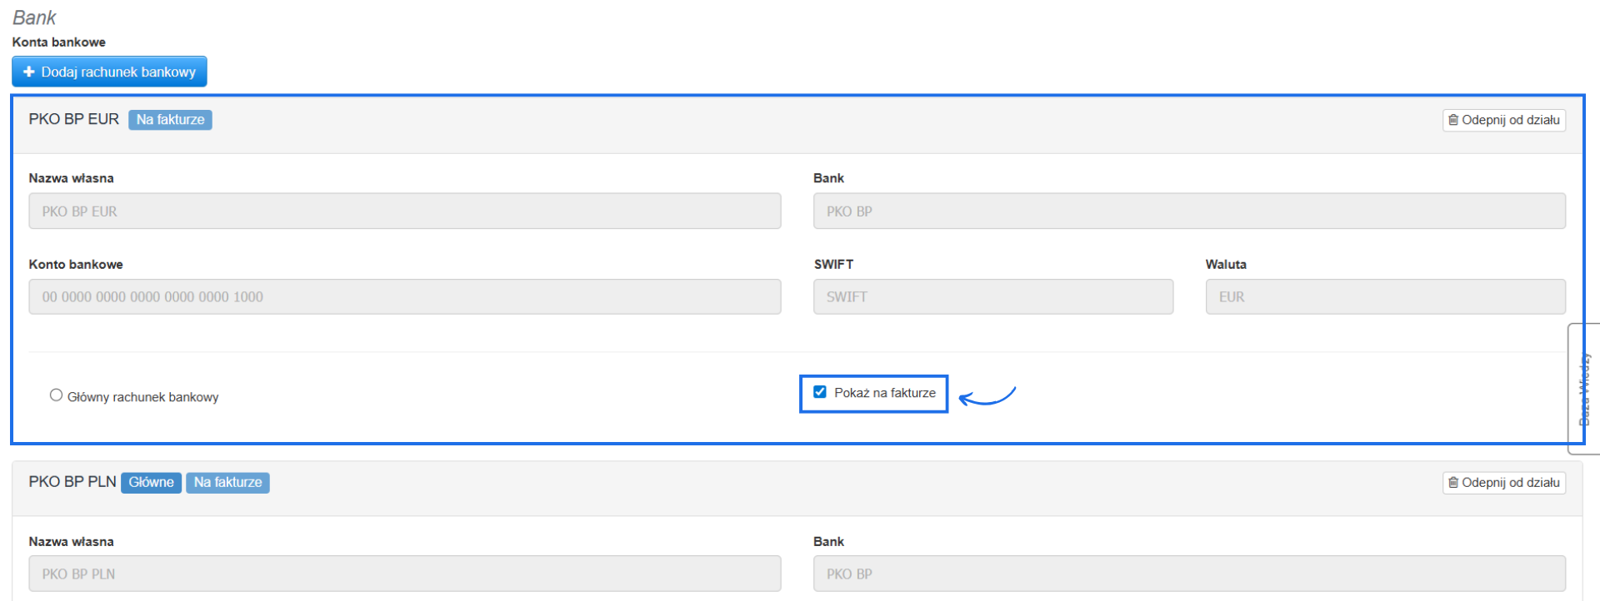Click the 'Bank' section heading at top
The height and width of the screenshot is (601, 1600).
34,17
